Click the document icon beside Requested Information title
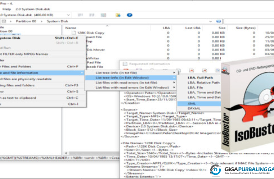Image resolution: width=274 pixels, height=179 pixels. (x=125, y=64)
